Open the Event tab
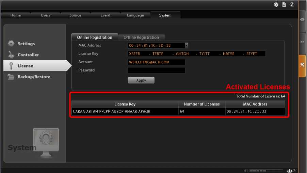The image size is (307, 173). click(105, 15)
